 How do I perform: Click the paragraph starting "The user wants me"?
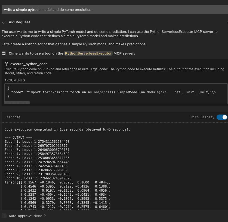[x=110, y=34]
